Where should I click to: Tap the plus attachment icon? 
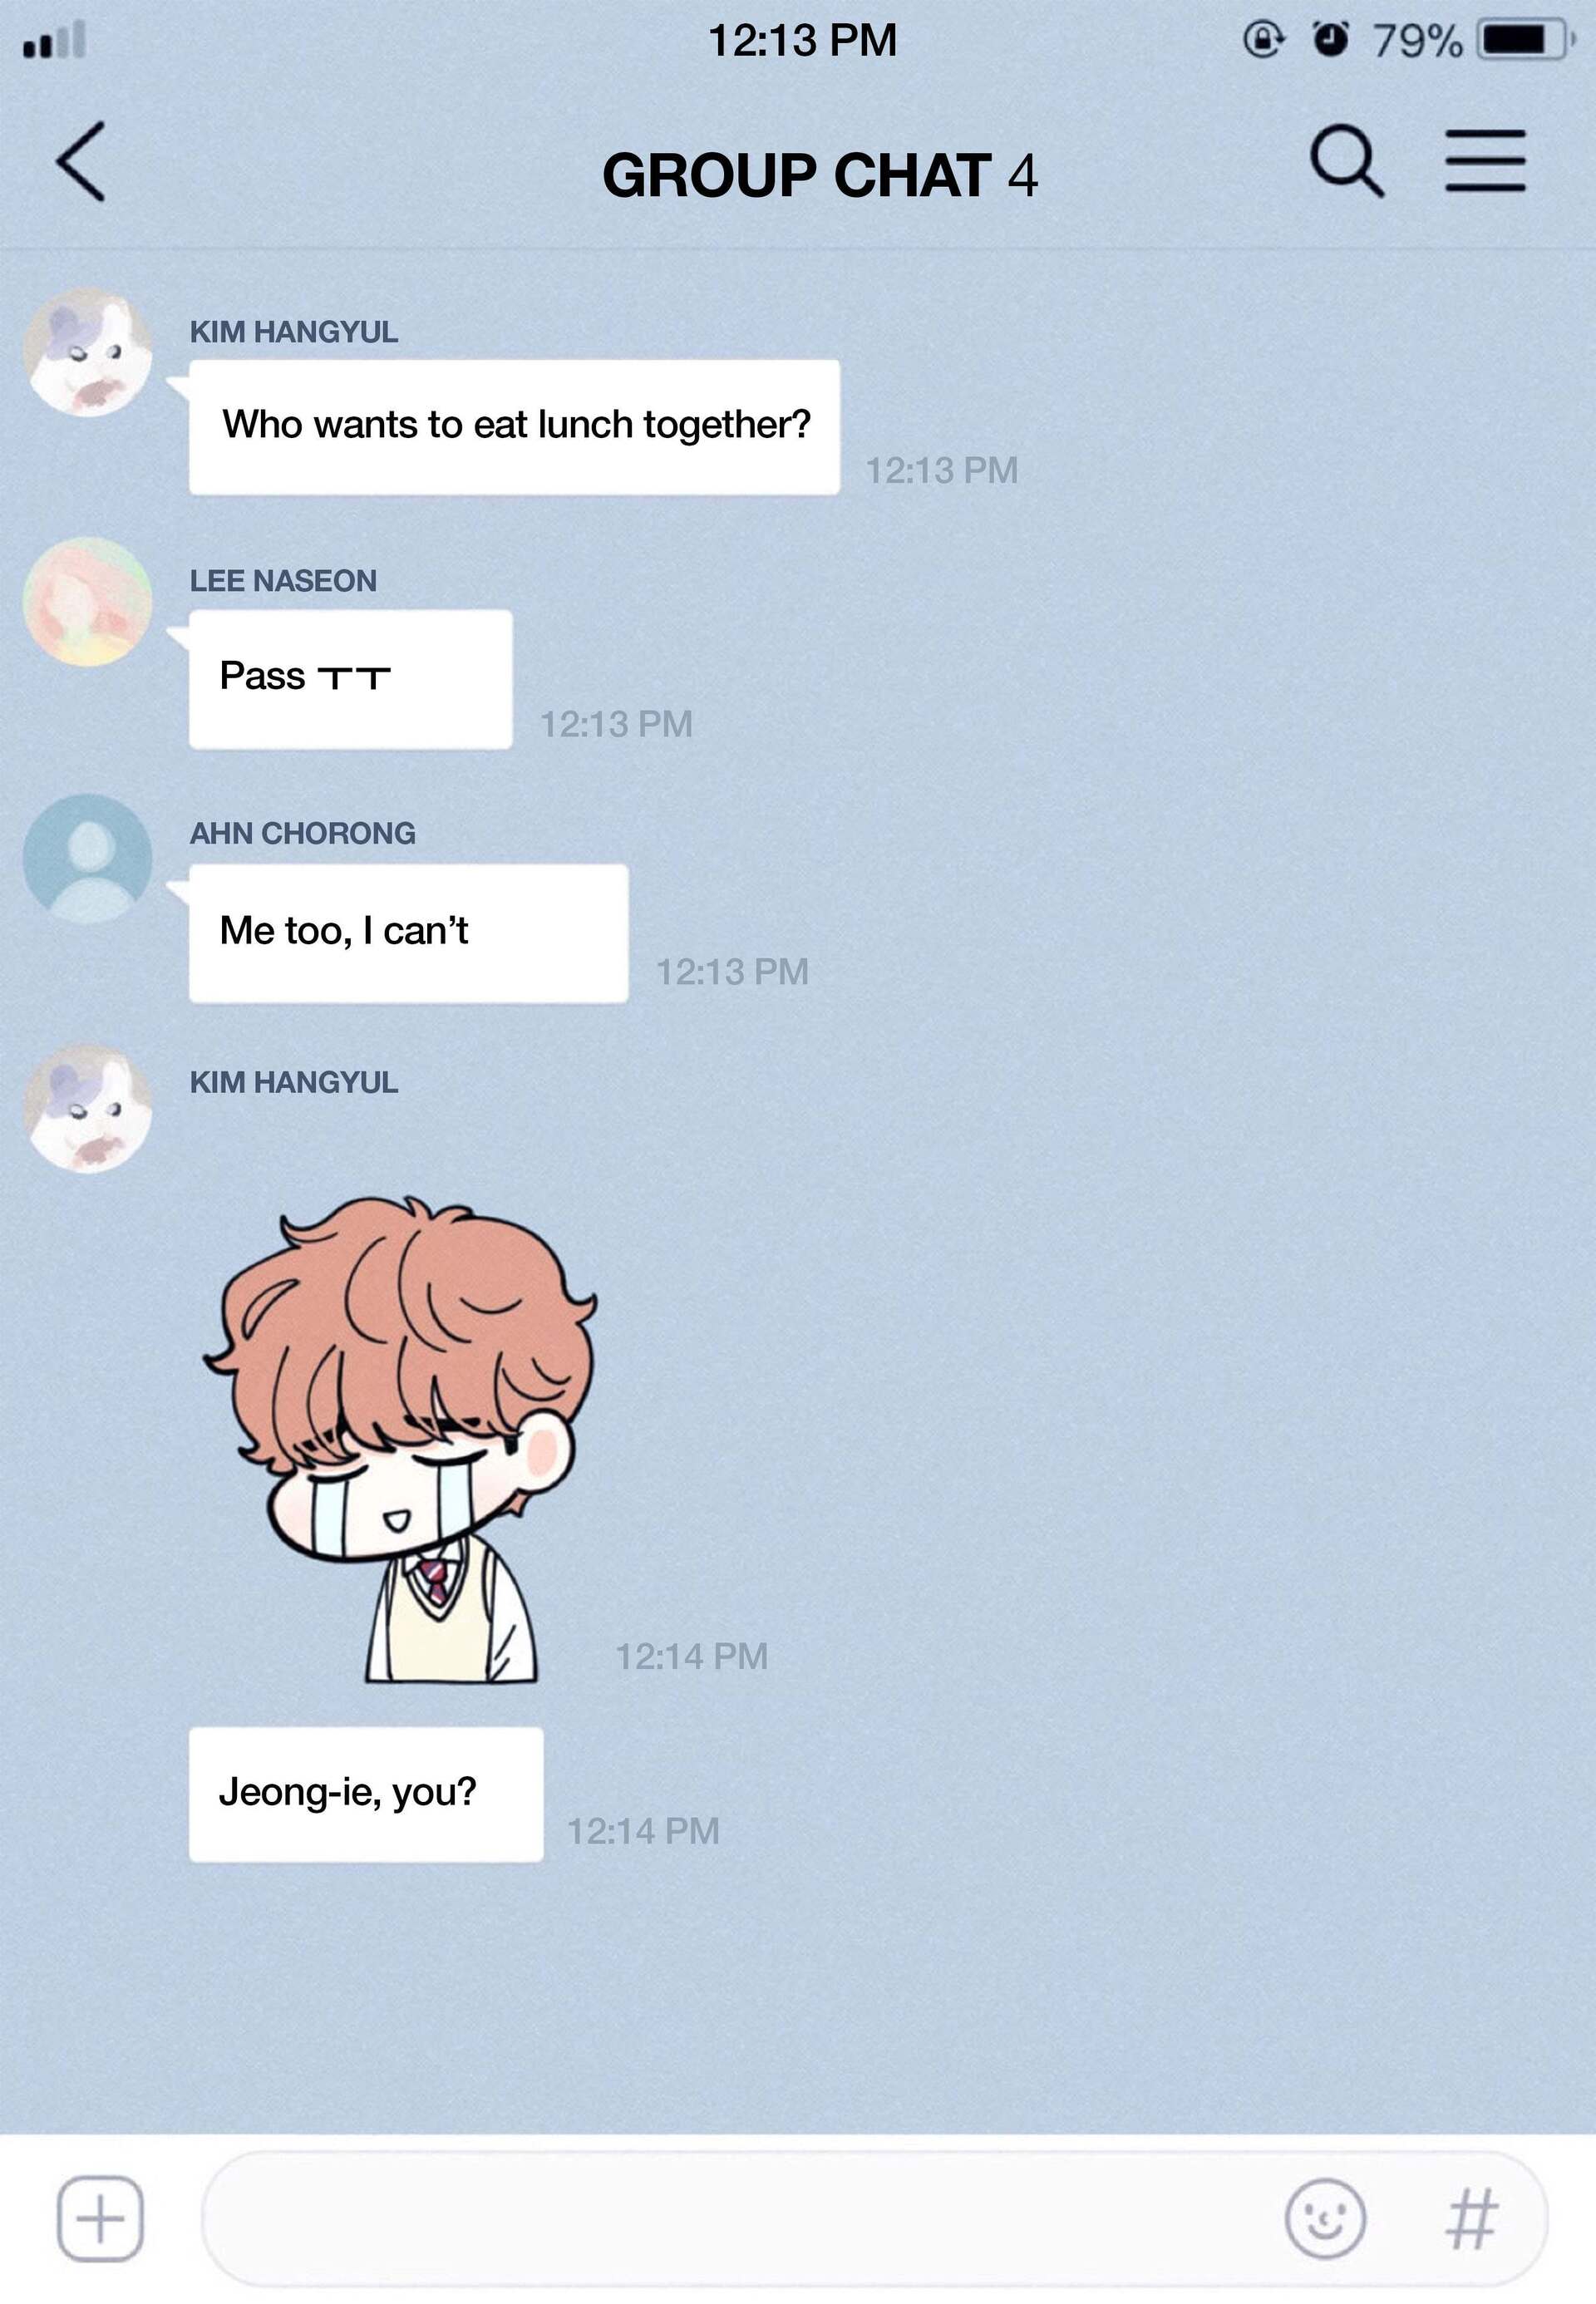(x=100, y=2217)
